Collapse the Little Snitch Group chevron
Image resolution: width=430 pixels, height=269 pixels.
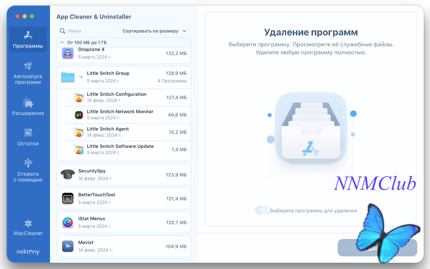81,77
